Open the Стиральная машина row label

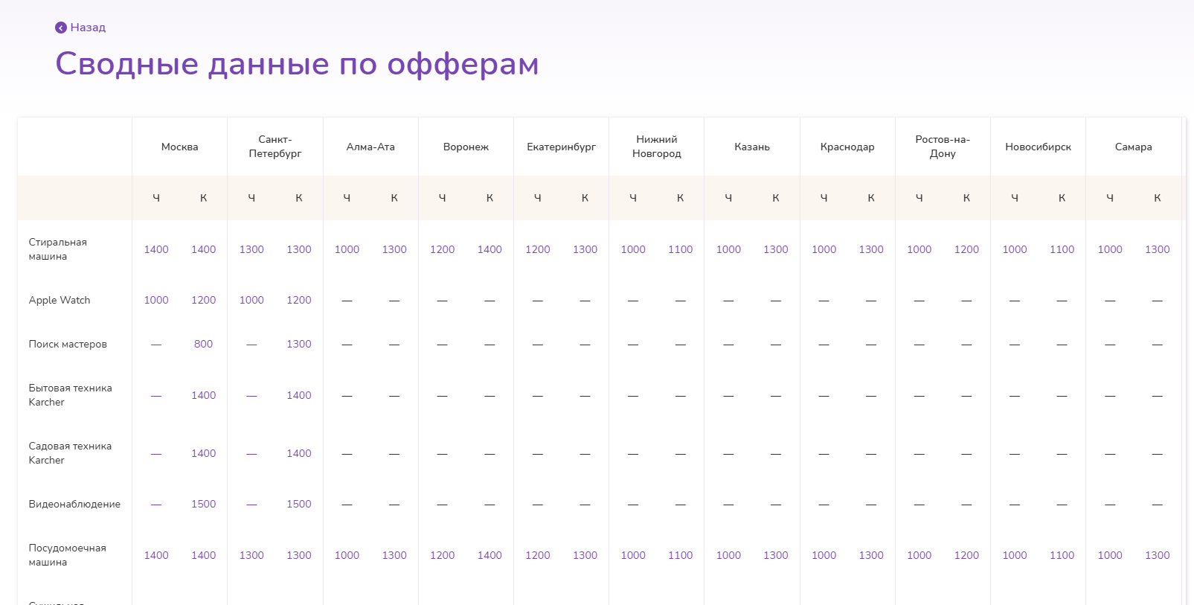(x=58, y=249)
